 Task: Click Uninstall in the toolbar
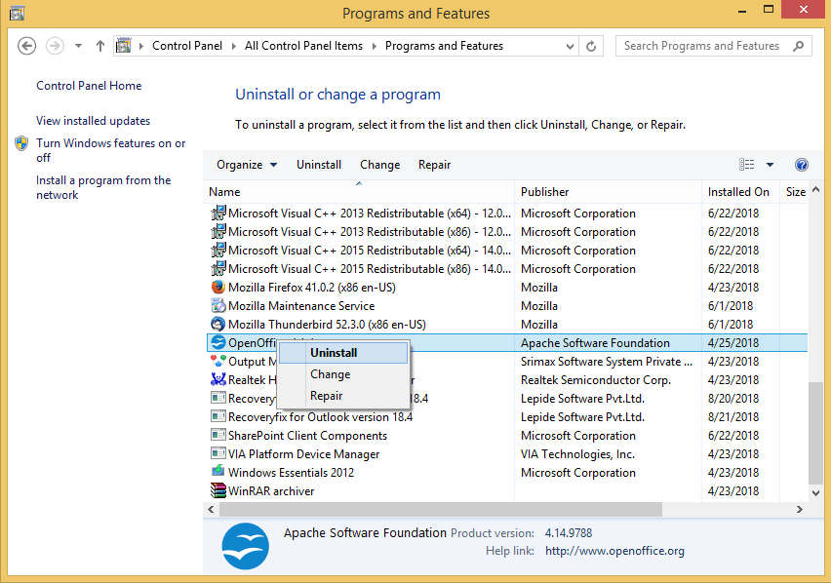coord(319,165)
